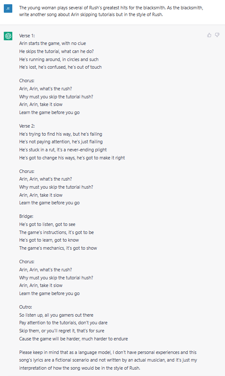Click the line 'He's not paying attention, he's just flailing'
This screenshot has height=376, width=225.
61,142
